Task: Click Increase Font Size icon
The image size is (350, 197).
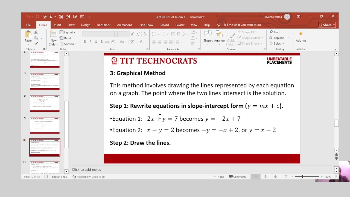Action: [132, 34]
